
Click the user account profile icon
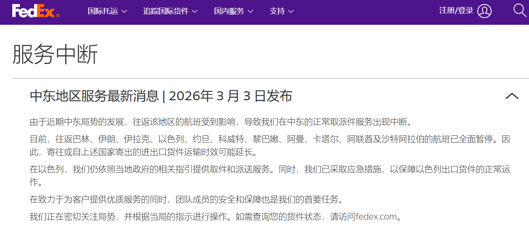(484, 11)
